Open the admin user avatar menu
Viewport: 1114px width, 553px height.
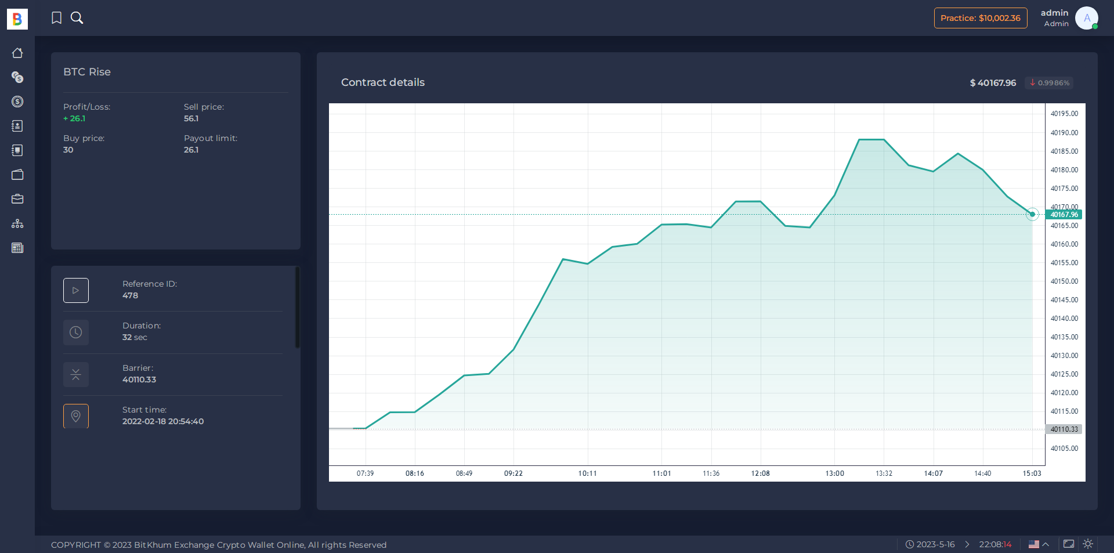coord(1087,18)
